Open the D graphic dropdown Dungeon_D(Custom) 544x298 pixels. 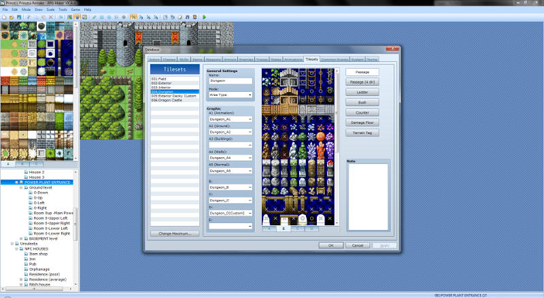231,213
